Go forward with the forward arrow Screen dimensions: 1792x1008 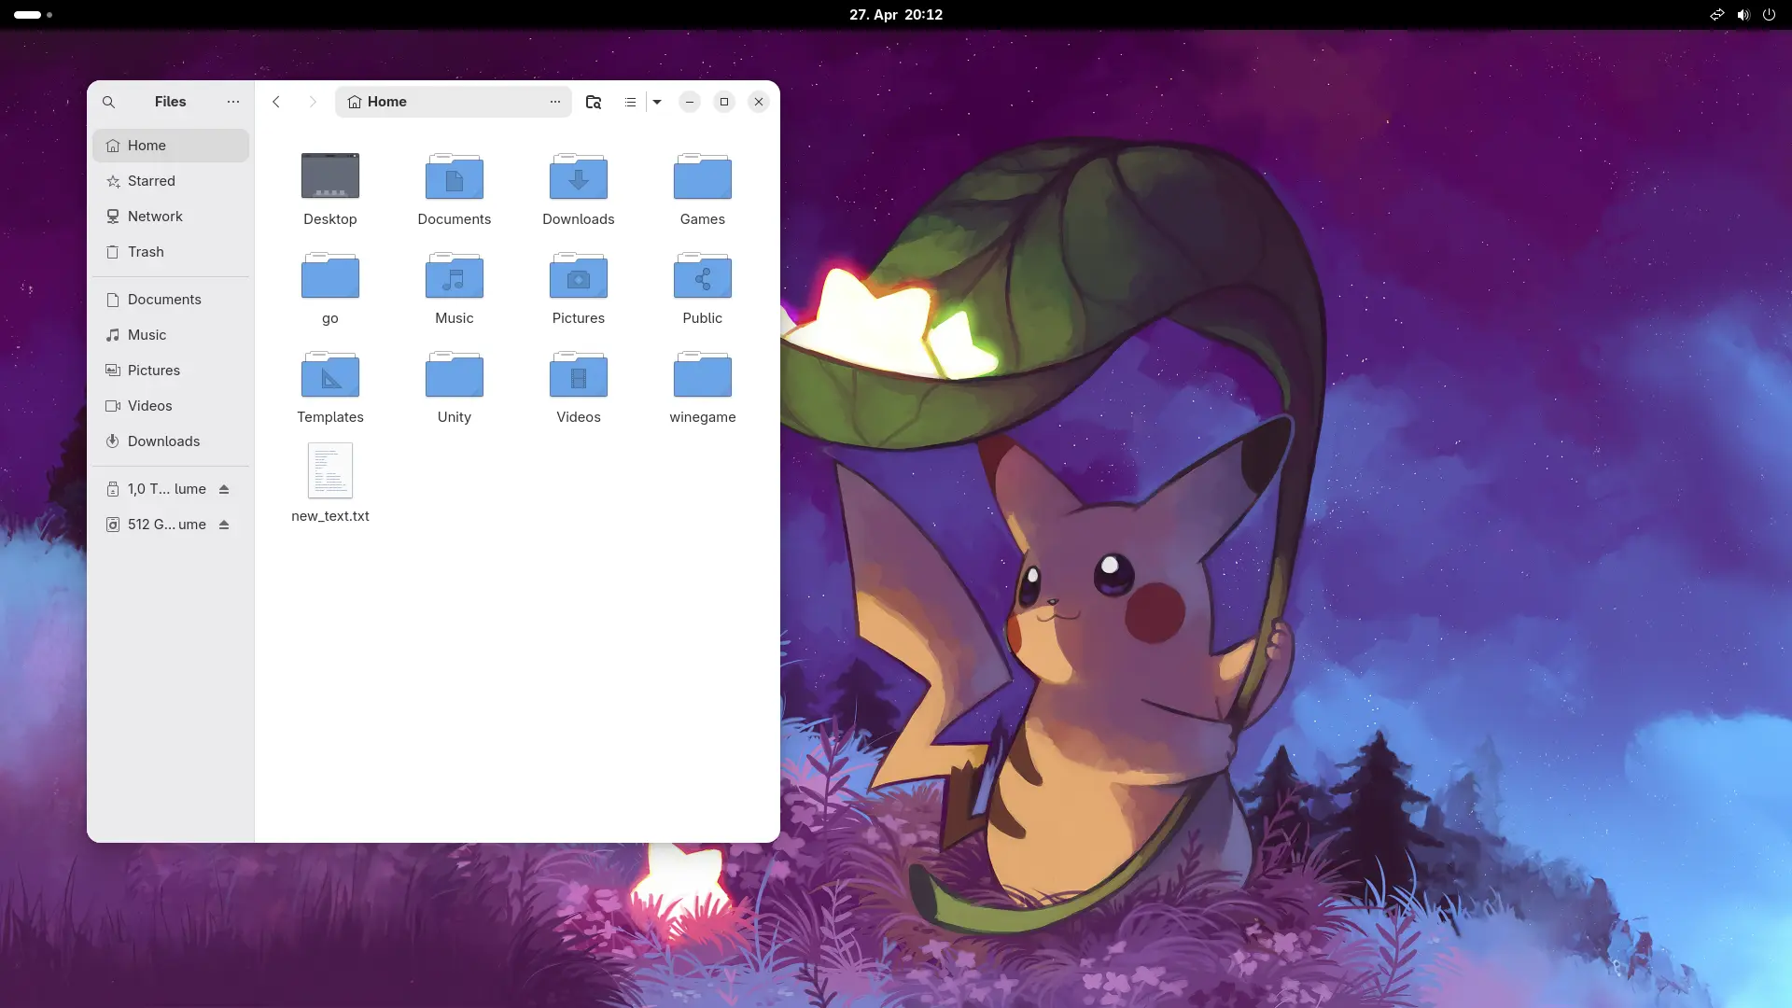(x=313, y=102)
